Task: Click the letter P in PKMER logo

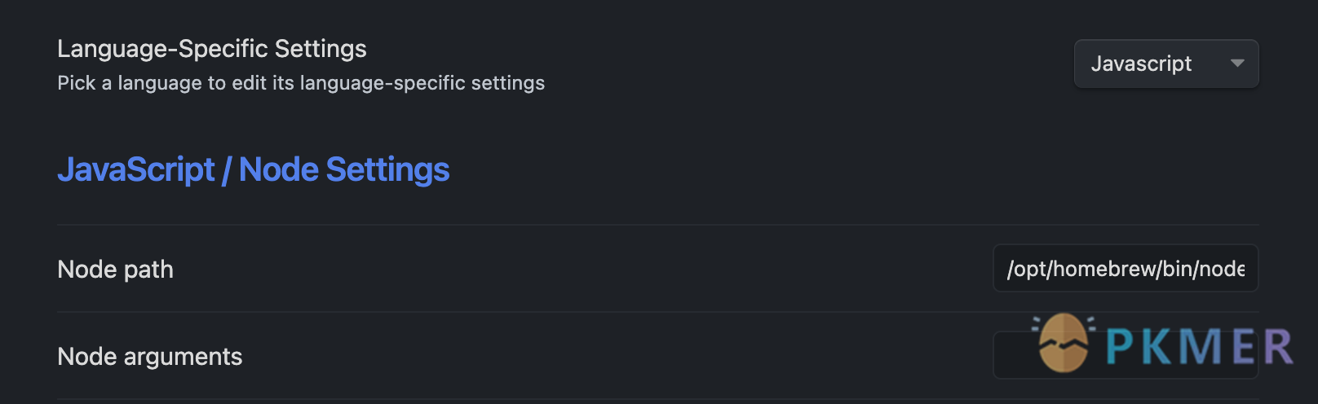Action: pos(1121,346)
